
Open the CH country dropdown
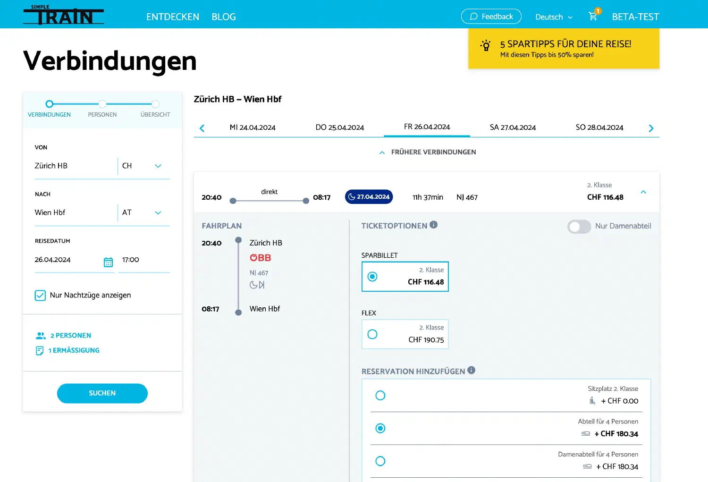tap(158, 166)
